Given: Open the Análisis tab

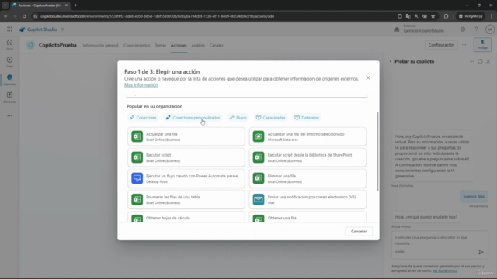Looking at the screenshot, I should [x=198, y=45].
